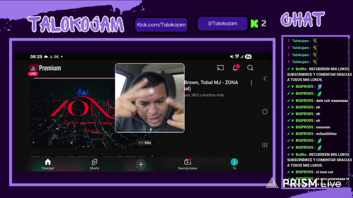Click the @Talokojam handle banner
This screenshot has height=198, width=353.
tap(223, 24)
